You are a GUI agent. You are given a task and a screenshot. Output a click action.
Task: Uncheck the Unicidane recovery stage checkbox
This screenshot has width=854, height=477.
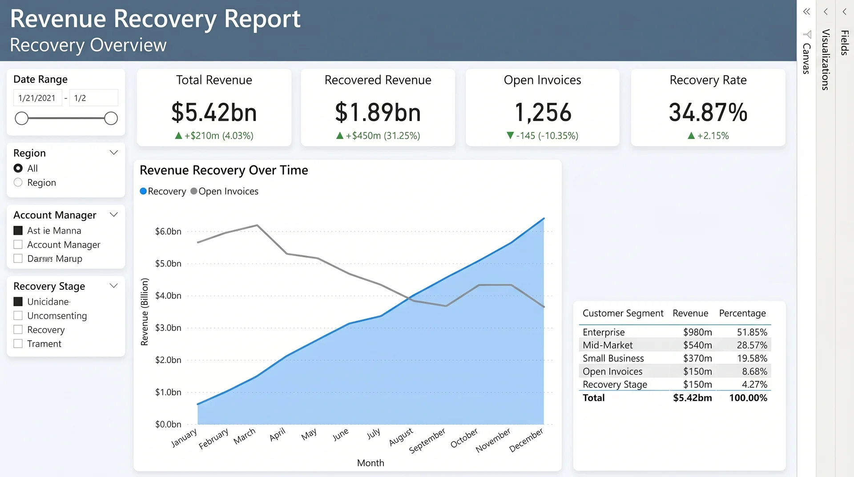[x=18, y=302]
